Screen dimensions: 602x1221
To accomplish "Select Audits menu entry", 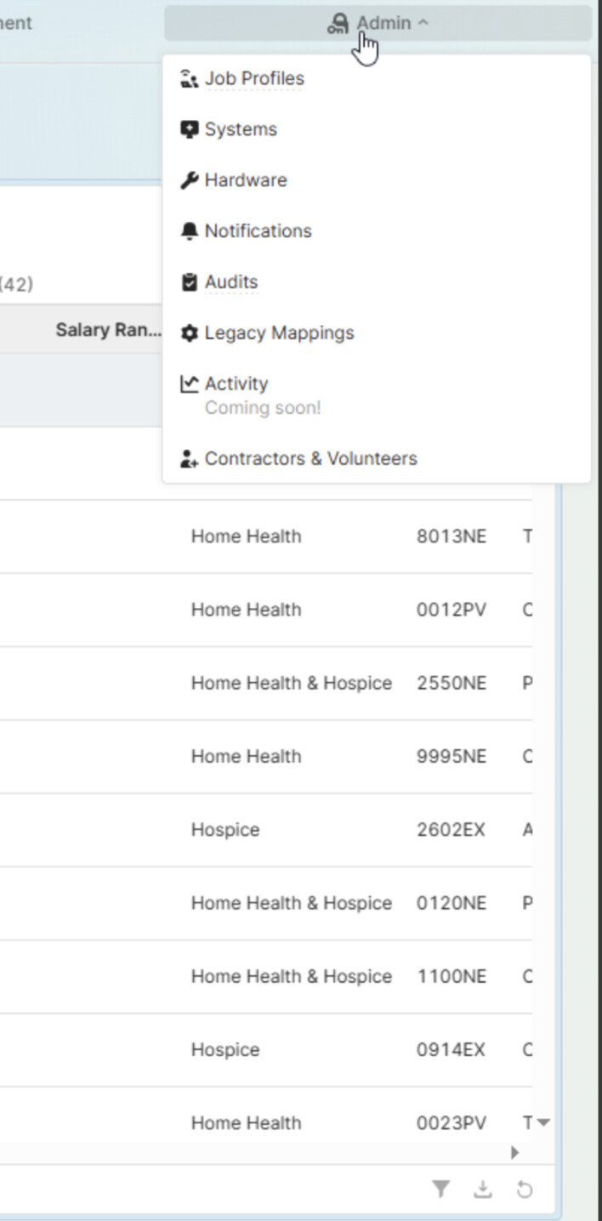I will click(x=231, y=282).
